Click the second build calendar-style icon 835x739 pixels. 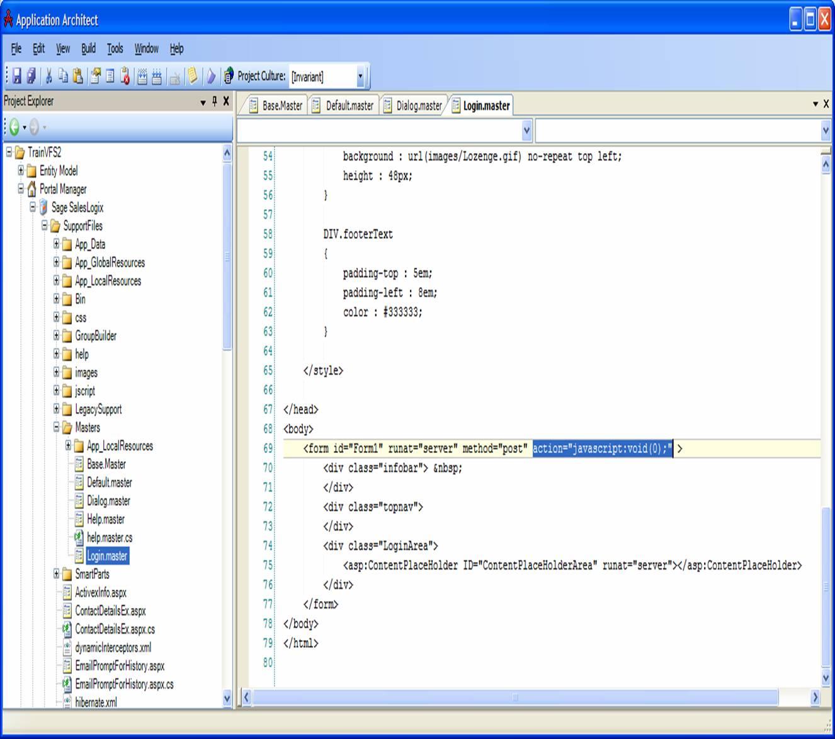point(157,76)
